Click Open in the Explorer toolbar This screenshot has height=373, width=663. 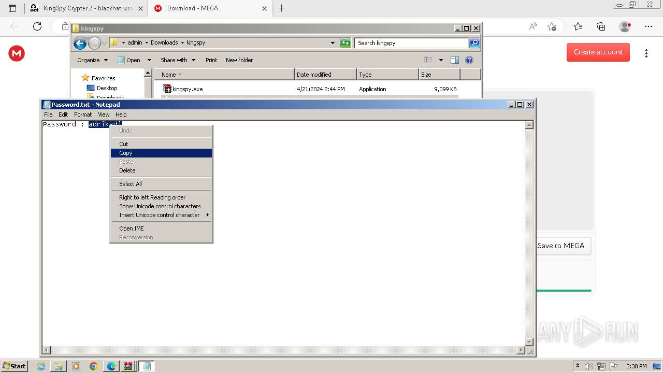pos(129,60)
